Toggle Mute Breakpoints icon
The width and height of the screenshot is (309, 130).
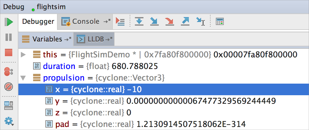9,86
